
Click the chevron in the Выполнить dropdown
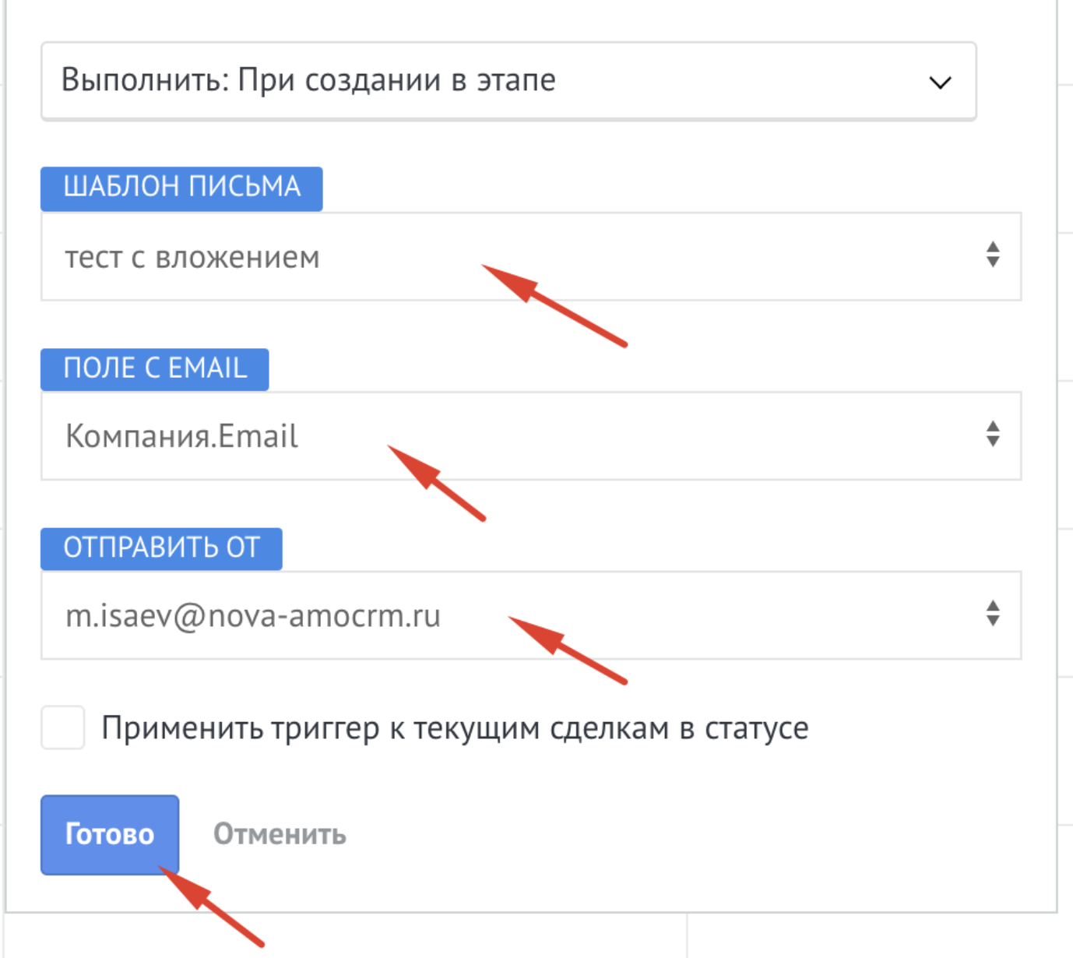tap(940, 83)
